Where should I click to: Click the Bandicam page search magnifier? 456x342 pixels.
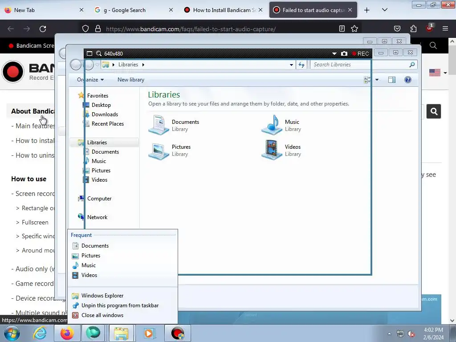point(433,46)
